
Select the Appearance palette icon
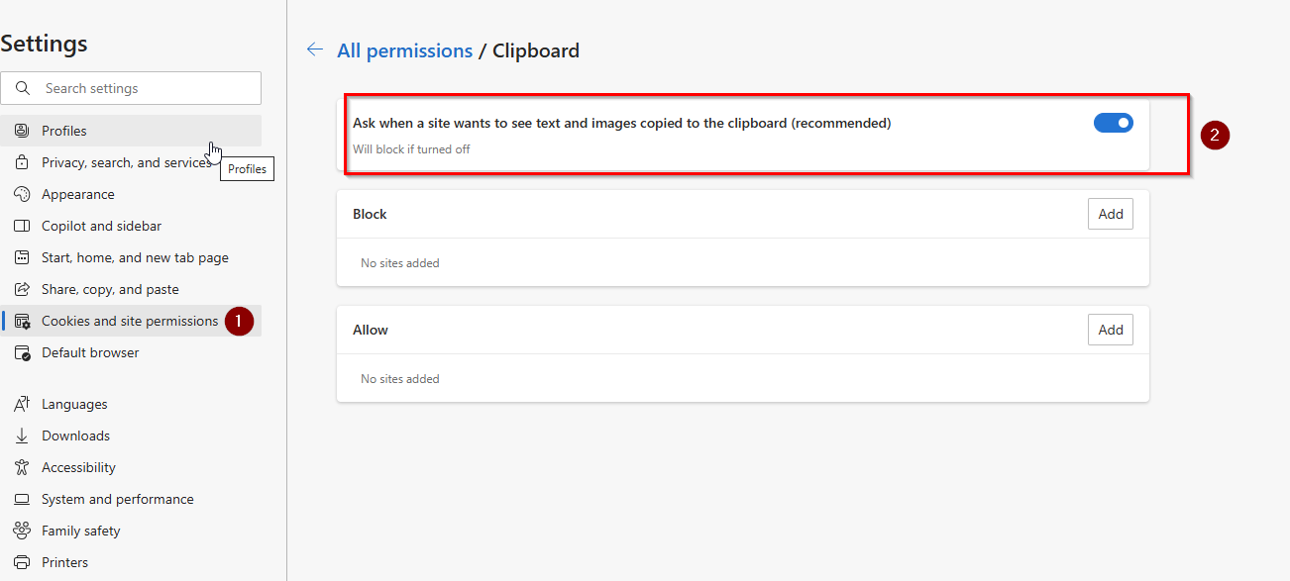[22, 194]
